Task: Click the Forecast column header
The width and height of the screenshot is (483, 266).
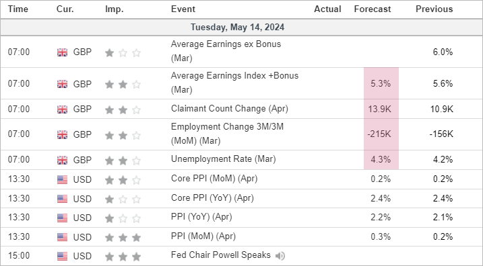Action: point(373,9)
